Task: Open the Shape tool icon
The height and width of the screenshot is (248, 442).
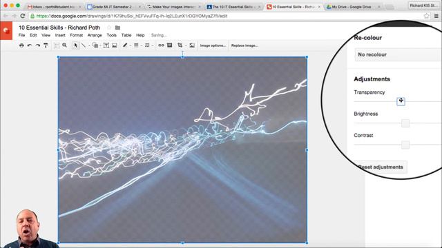Action: 95,45
